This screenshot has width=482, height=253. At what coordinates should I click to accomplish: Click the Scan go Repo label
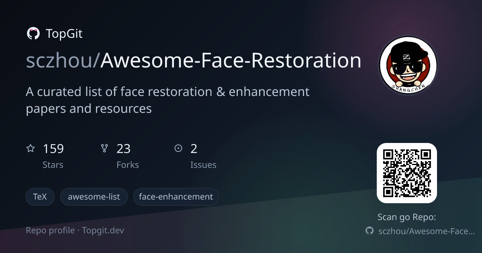[x=407, y=217]
